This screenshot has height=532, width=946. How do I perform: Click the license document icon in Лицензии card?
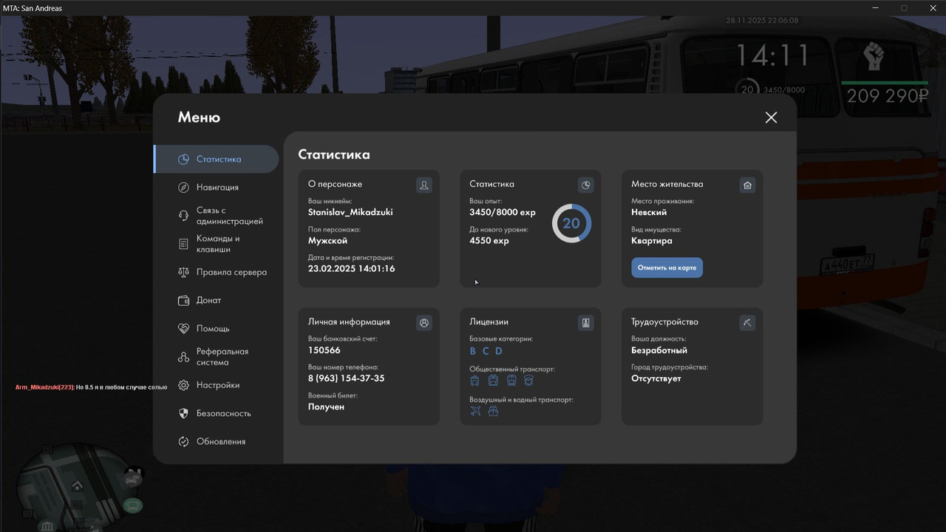585,323
